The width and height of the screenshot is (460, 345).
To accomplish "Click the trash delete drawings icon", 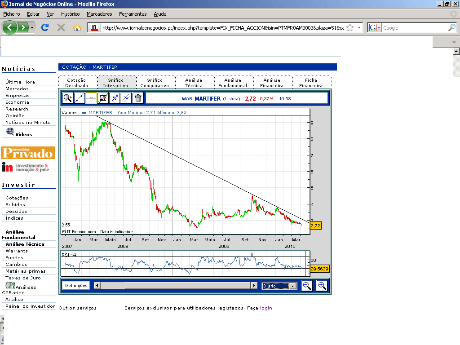I will coord(138,98).
